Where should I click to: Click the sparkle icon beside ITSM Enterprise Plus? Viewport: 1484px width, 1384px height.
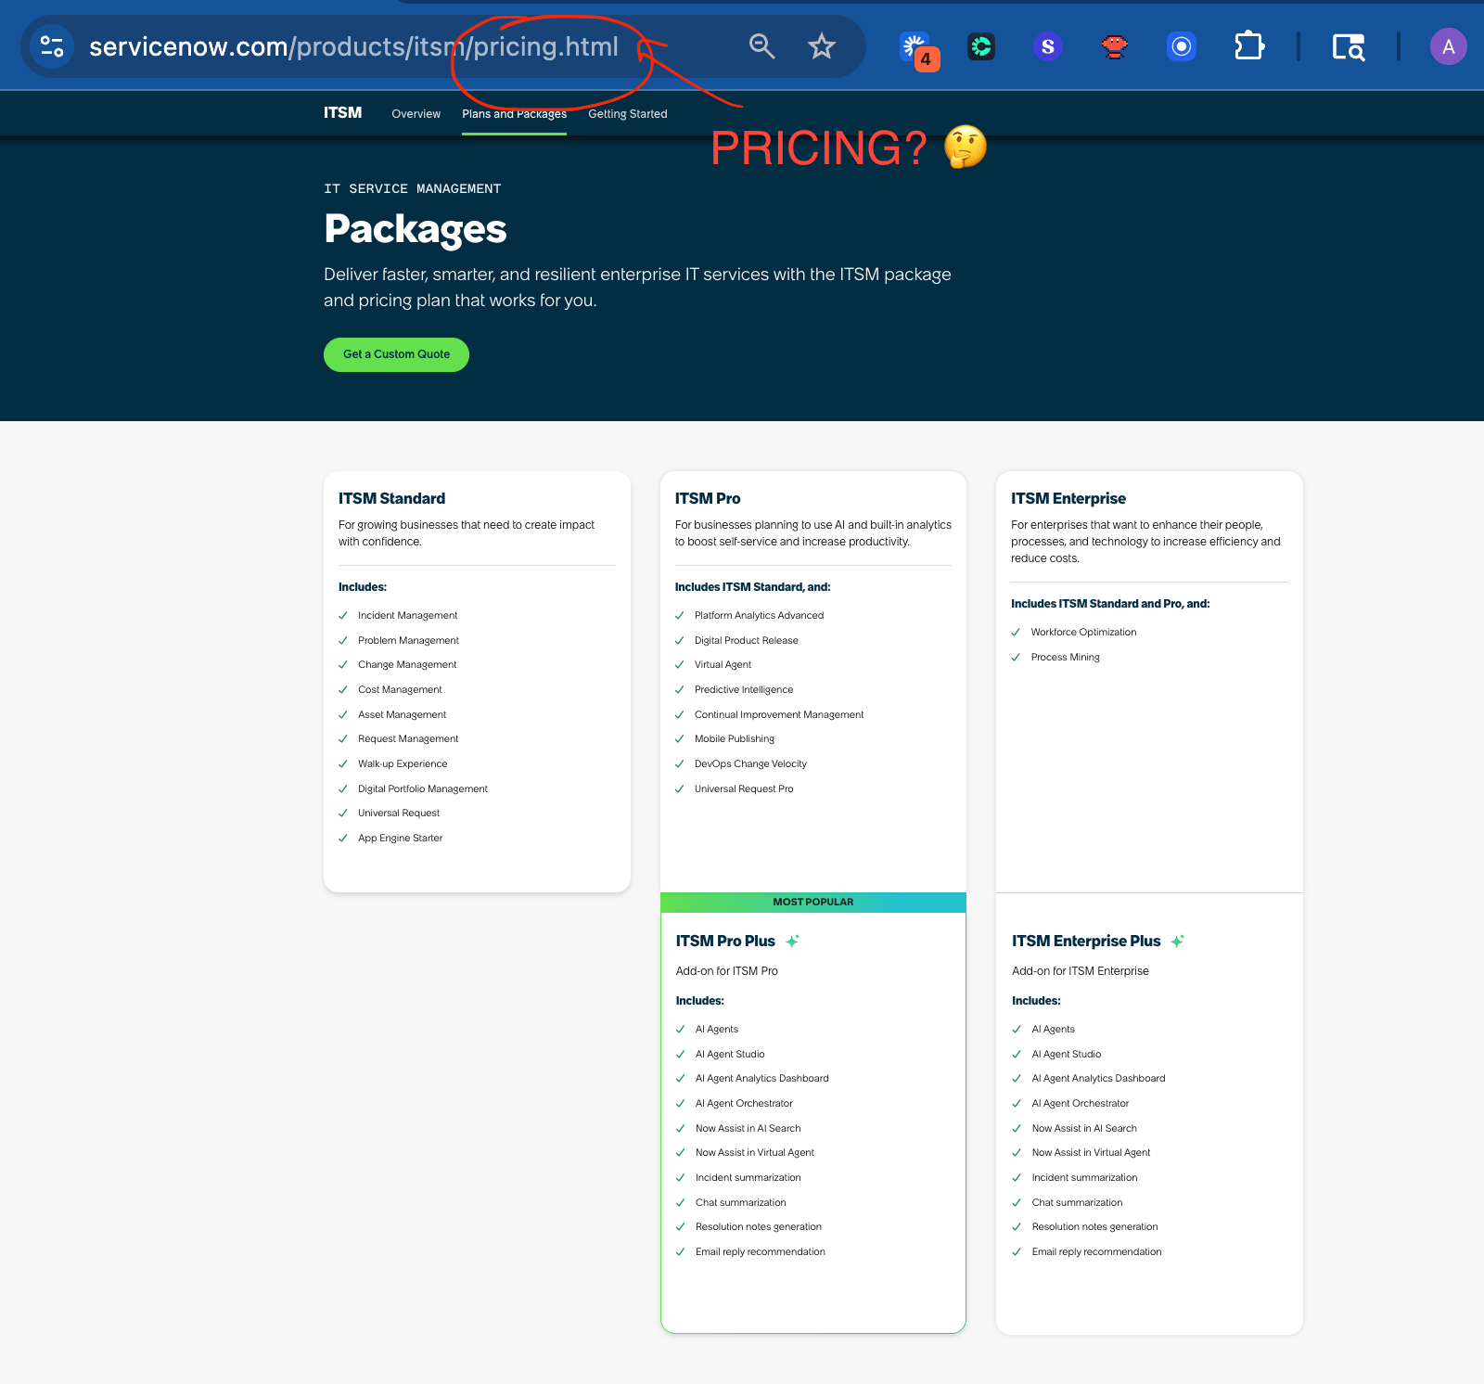(1178, 941)
